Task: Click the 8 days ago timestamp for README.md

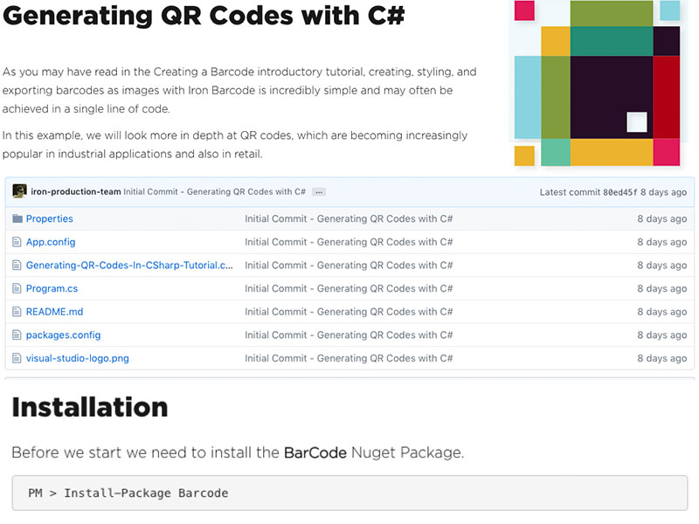Action: 661,312
